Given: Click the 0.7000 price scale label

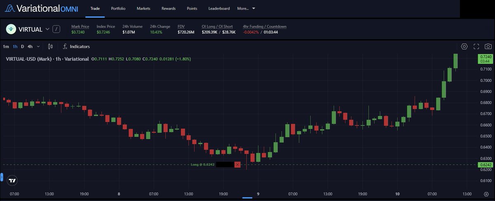Looking at the screenshot, I should [x=485, y=80].
